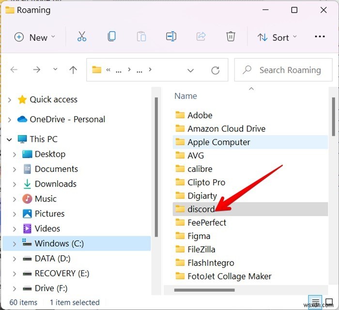Viewport: 339px width, 310px height.
Task: Click the Copy icon in toolbar
Action: [111, 36]
